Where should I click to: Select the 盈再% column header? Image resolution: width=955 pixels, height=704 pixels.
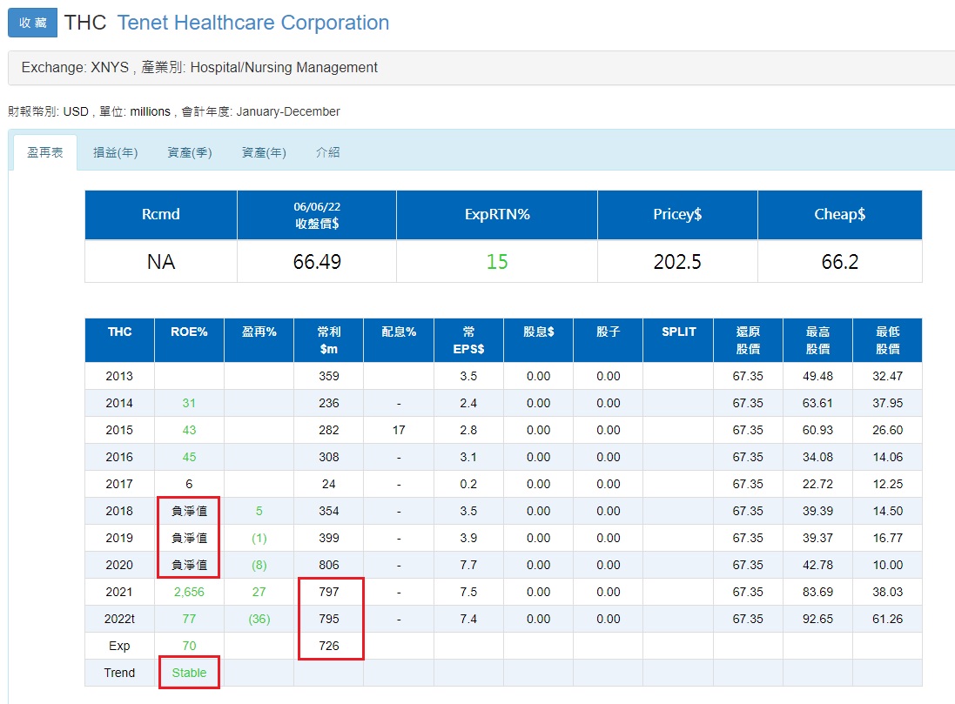click(x=259, y=340)
